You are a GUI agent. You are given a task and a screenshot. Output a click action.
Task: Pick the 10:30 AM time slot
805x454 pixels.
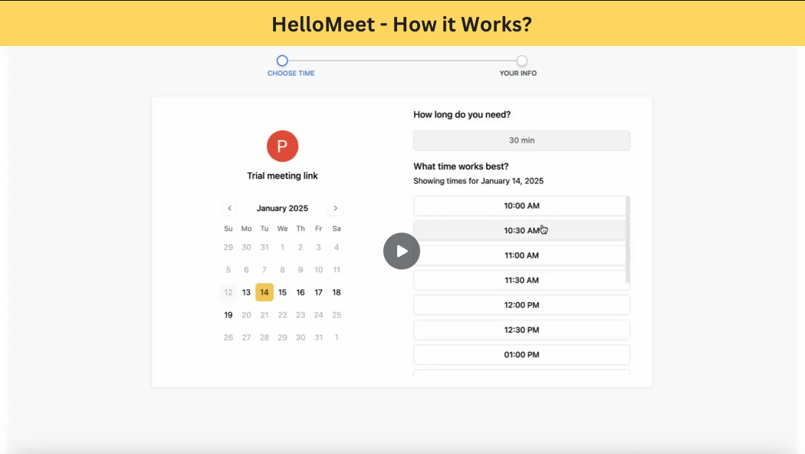point(520,231)
